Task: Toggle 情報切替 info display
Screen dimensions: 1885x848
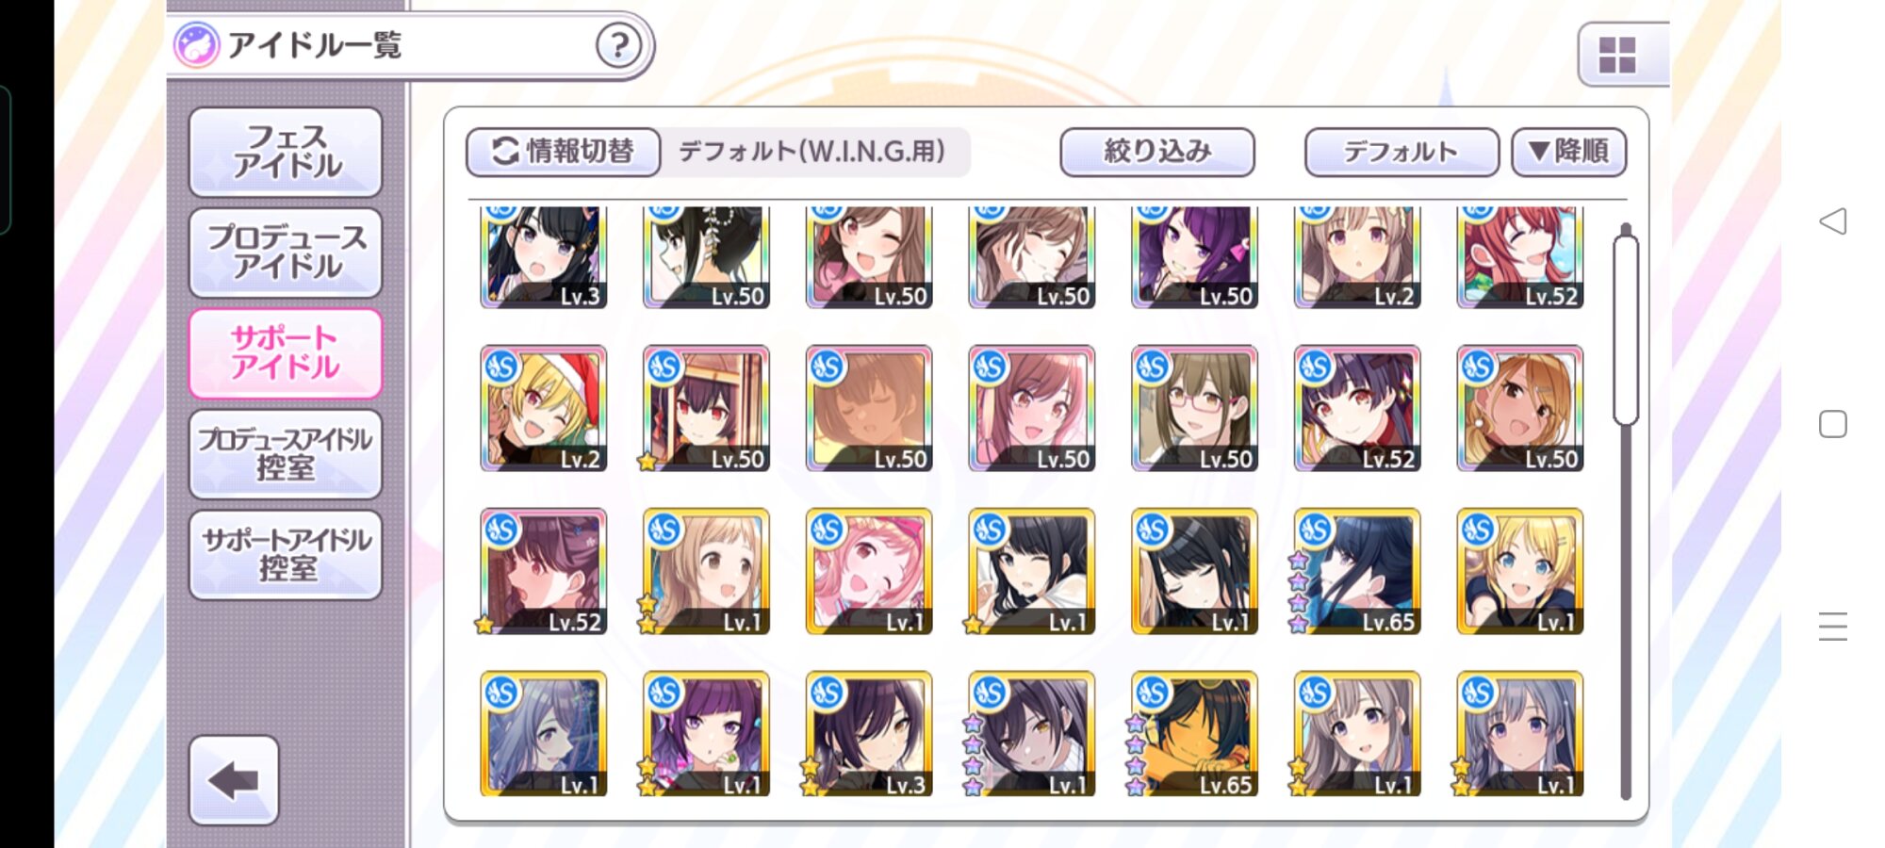Action: (x=564, y=152)
